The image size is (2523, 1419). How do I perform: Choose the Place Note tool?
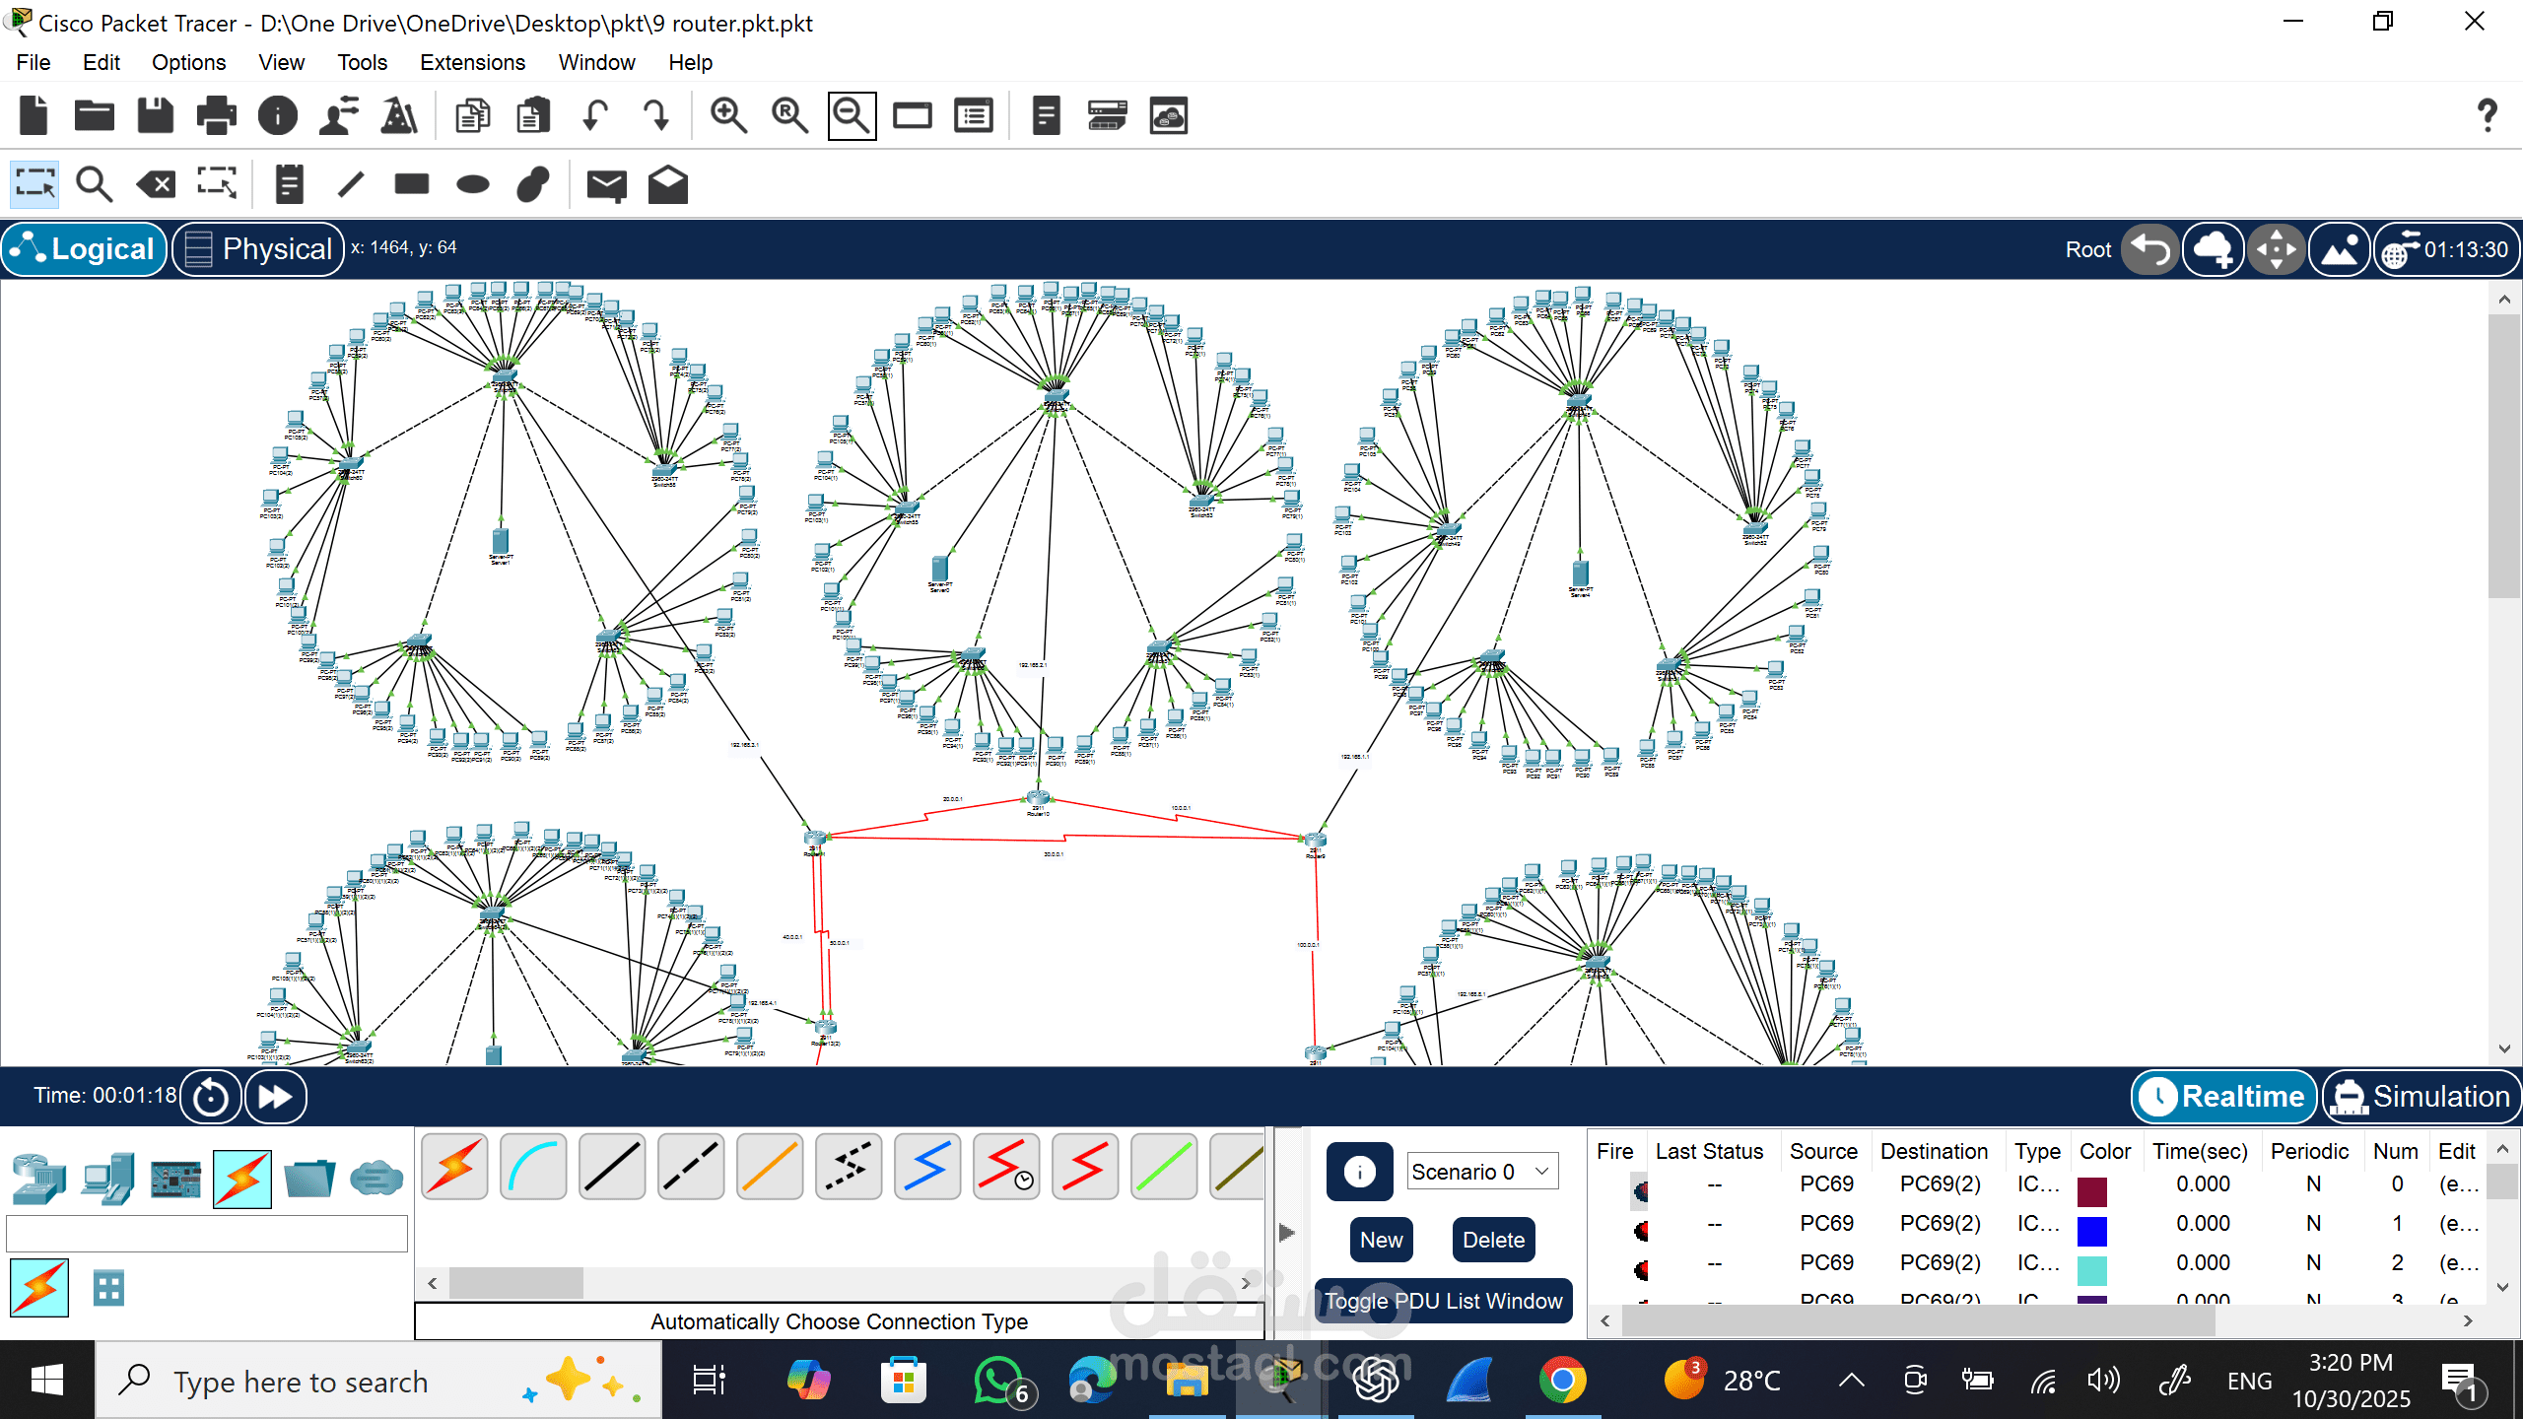(289, 184)
